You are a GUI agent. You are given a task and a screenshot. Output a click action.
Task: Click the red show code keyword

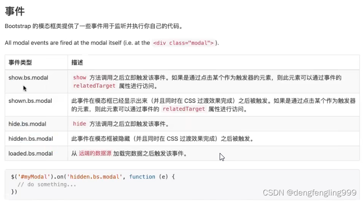tap(80, 77)
